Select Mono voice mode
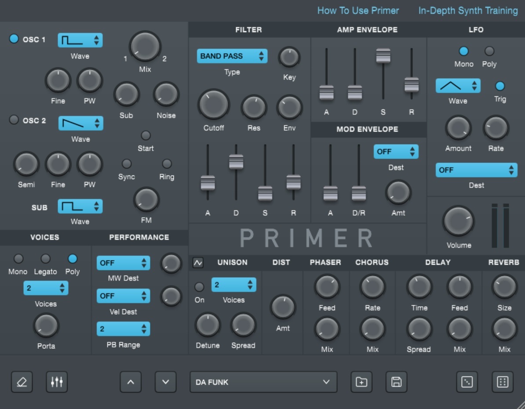The width and height of the screenshot is (525, 409). (18, 258)
